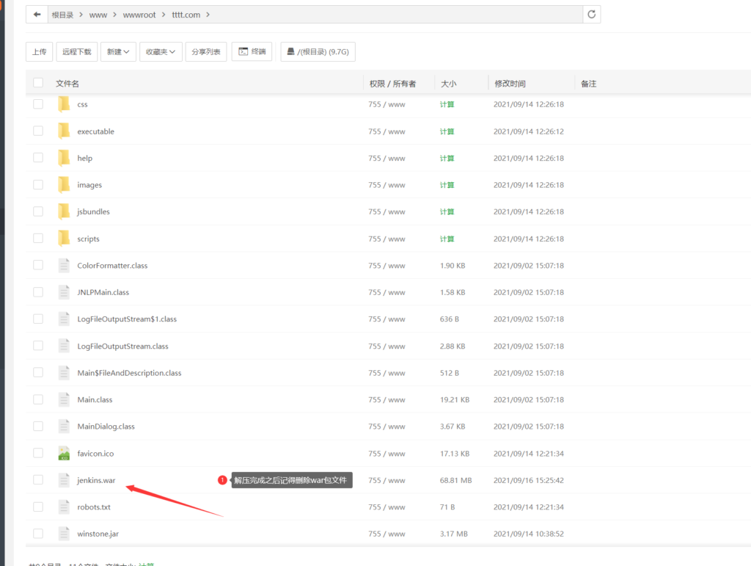This screenshot has width=751, height=566.
Task: Toggle the select-all checkbox in header
Action: (x=38, y=83)
